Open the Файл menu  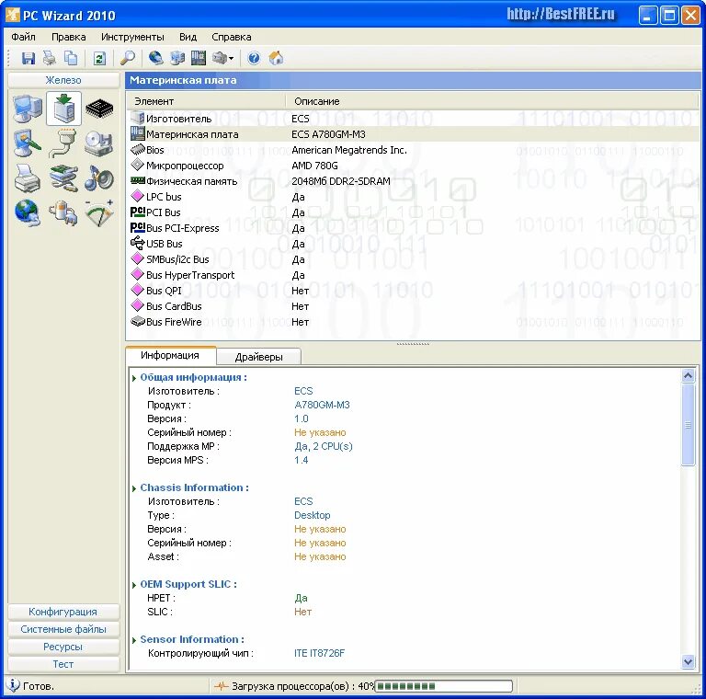click(x=23, y=37)
